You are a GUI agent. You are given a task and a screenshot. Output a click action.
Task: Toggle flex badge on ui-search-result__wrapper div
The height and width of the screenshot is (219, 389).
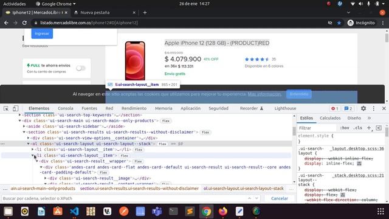[x=138, y=161]
